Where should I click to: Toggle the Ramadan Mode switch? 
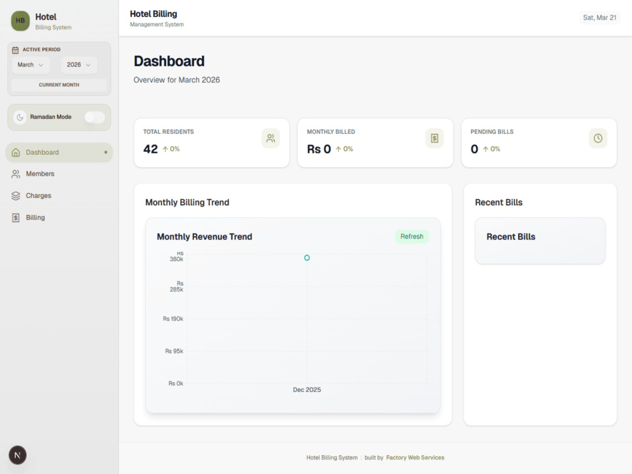pos(95,118)
